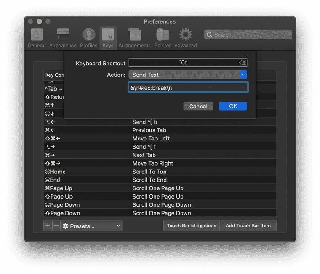The width and height of the screenshot is (320, 274).
Task: Open the Advanced preferences pane
Action: pos(186,38)
